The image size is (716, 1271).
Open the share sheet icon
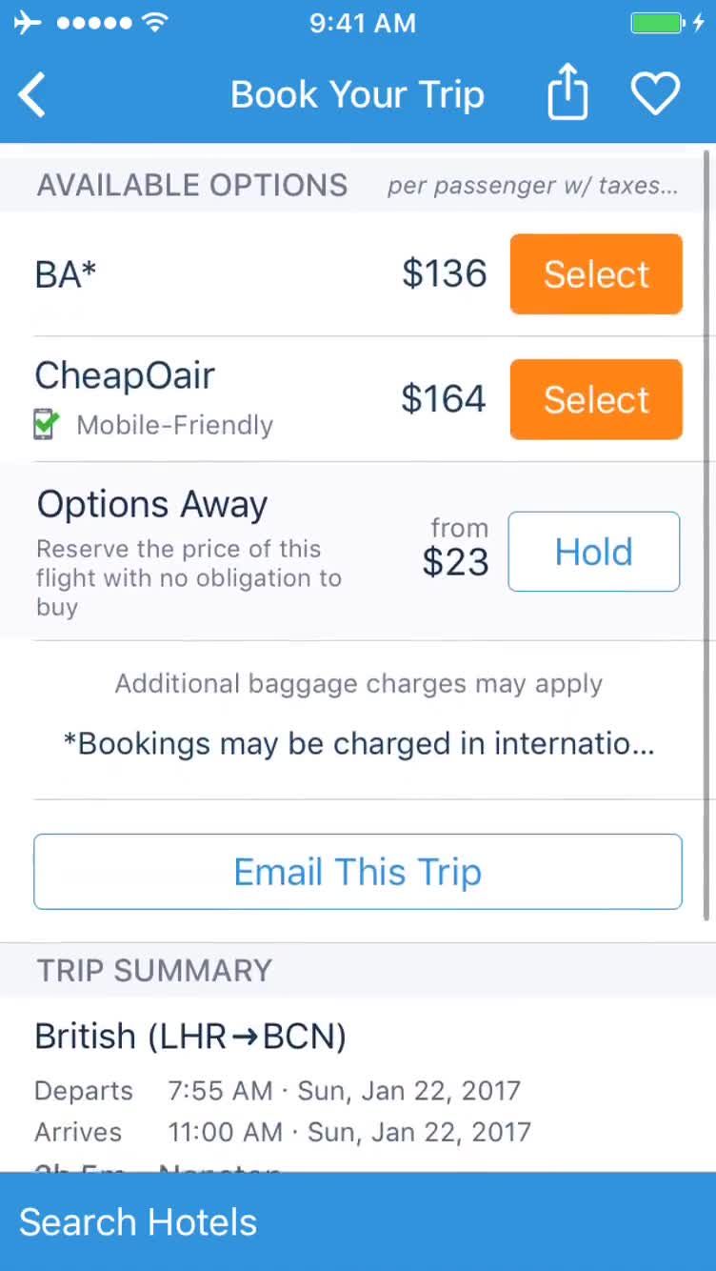pos(567,92)
